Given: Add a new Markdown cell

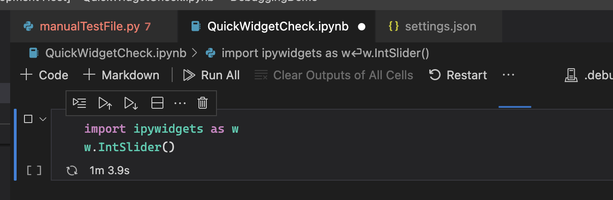Looking at the screenshot, I should 121,75.
